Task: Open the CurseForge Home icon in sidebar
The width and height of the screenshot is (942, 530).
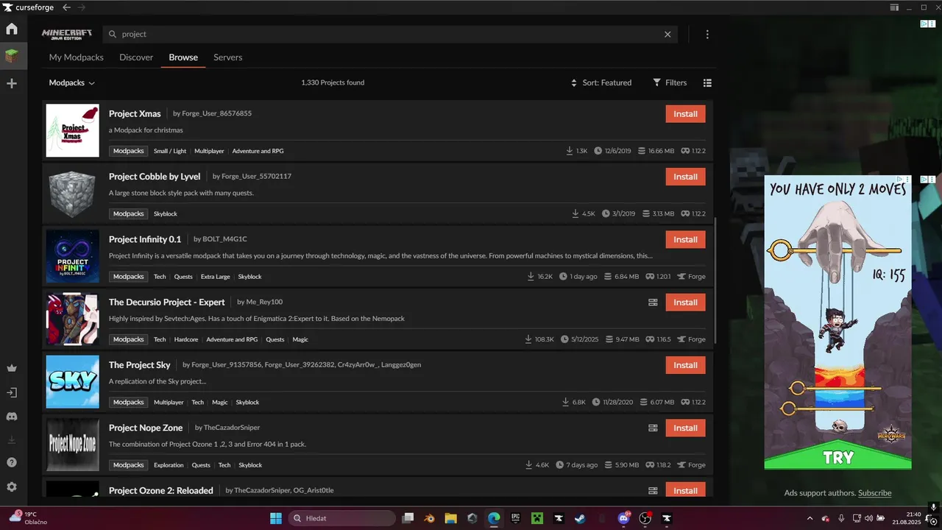Action: (x=12, y=29)
